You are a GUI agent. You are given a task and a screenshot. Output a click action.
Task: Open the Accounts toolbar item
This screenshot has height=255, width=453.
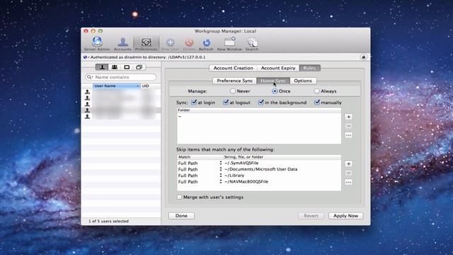[x=122, y=44]
